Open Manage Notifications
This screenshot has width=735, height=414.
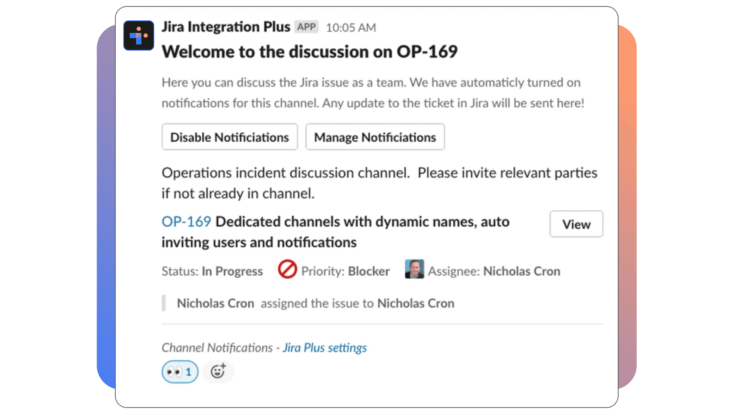point(375,137)
